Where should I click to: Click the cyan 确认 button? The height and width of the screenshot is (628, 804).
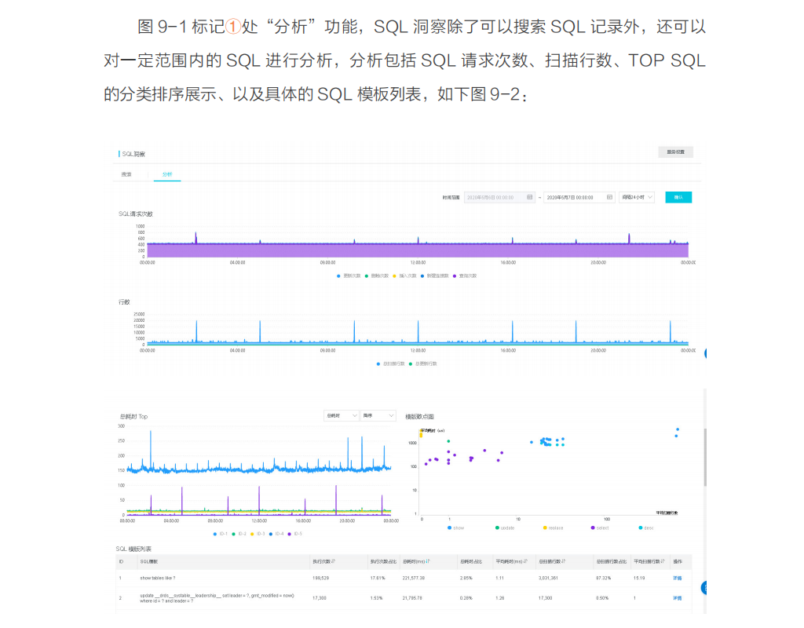coord(678,197)
